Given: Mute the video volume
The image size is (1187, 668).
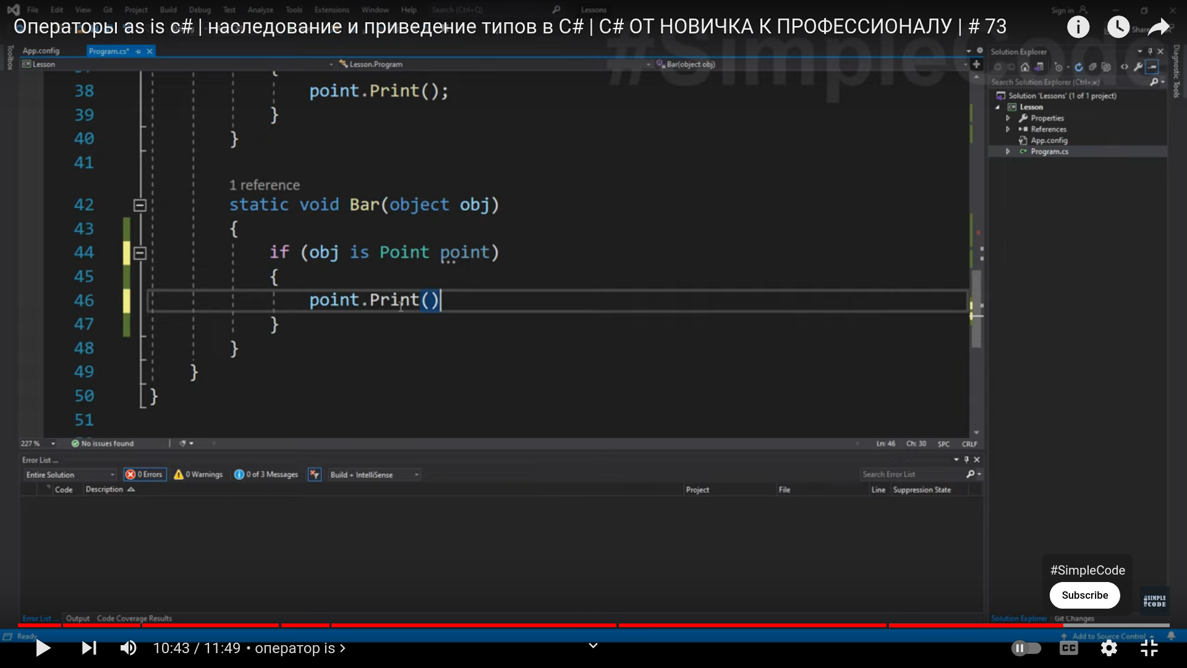Looking at the screenshot, I should click(x=129, y=648).
